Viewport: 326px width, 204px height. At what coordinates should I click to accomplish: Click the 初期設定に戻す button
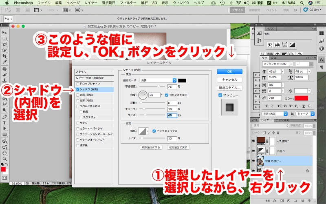point(178,147)
